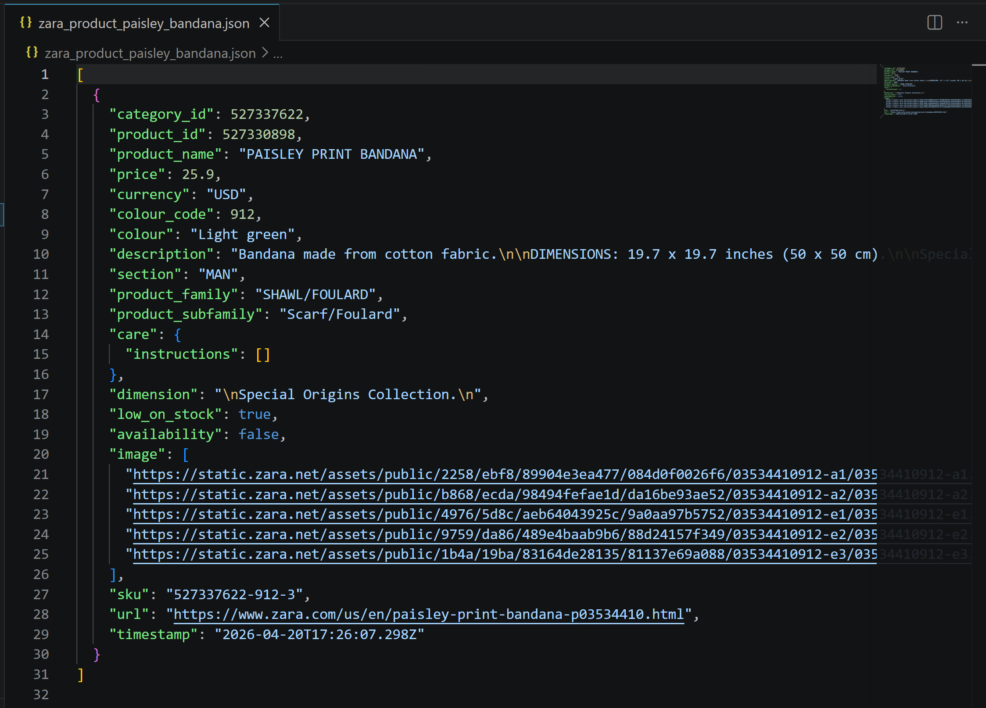986x708 pixels.
Task: Click the colour_code value 912
Action: tap(242, 215)
